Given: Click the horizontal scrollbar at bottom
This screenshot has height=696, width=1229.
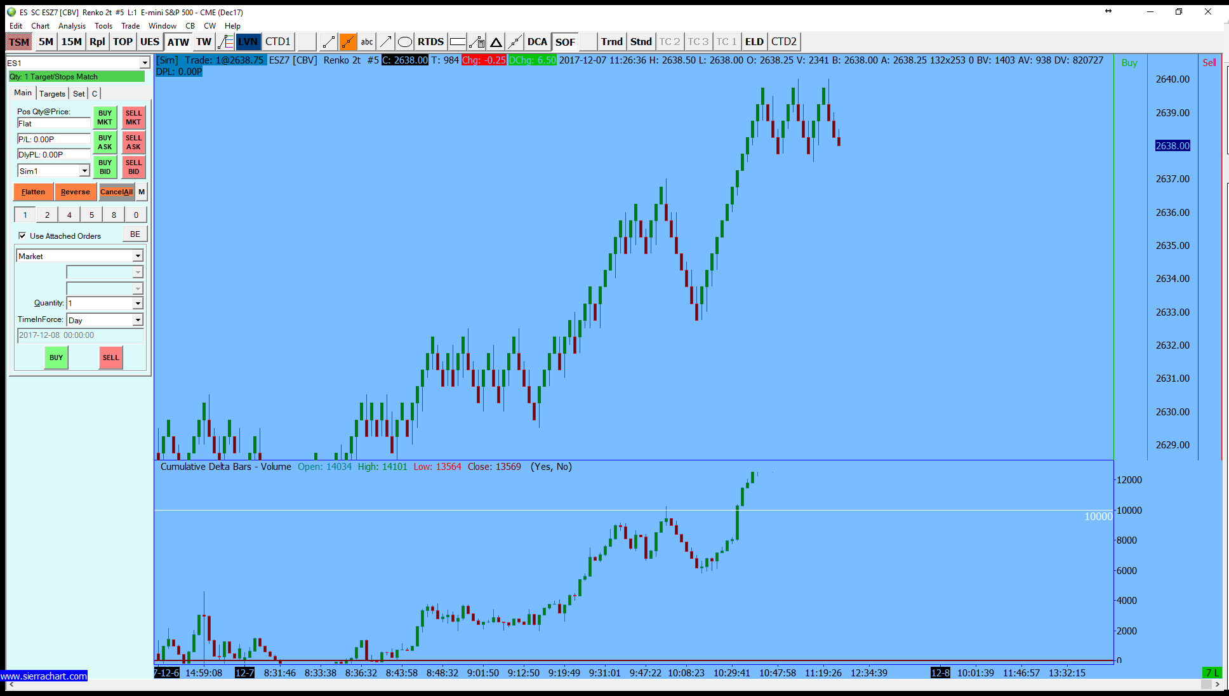Looking at the screenshot, I should [x=609, y=685].
